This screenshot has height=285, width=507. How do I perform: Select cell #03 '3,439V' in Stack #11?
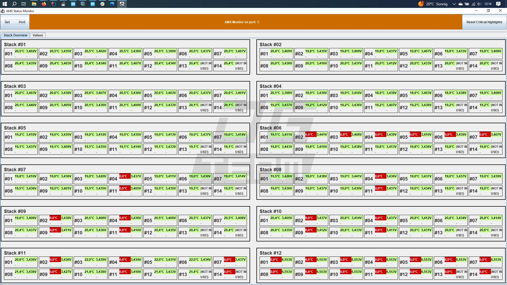point(91,262)
